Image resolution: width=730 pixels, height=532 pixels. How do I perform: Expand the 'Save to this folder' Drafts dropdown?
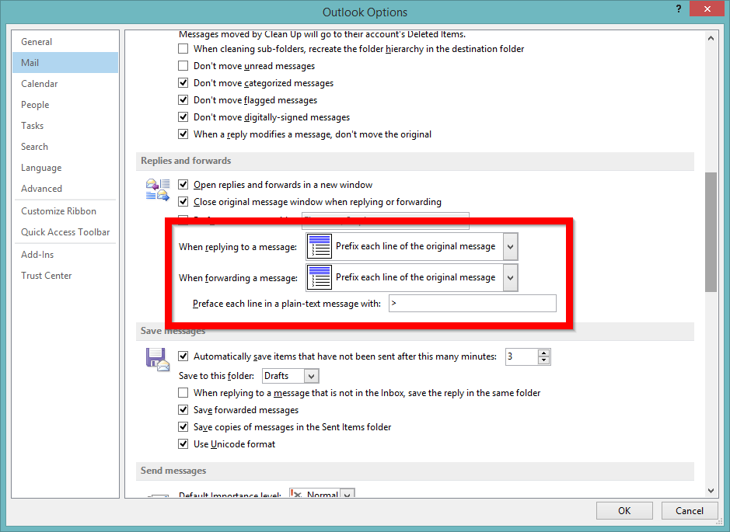(x=312, y=376)
